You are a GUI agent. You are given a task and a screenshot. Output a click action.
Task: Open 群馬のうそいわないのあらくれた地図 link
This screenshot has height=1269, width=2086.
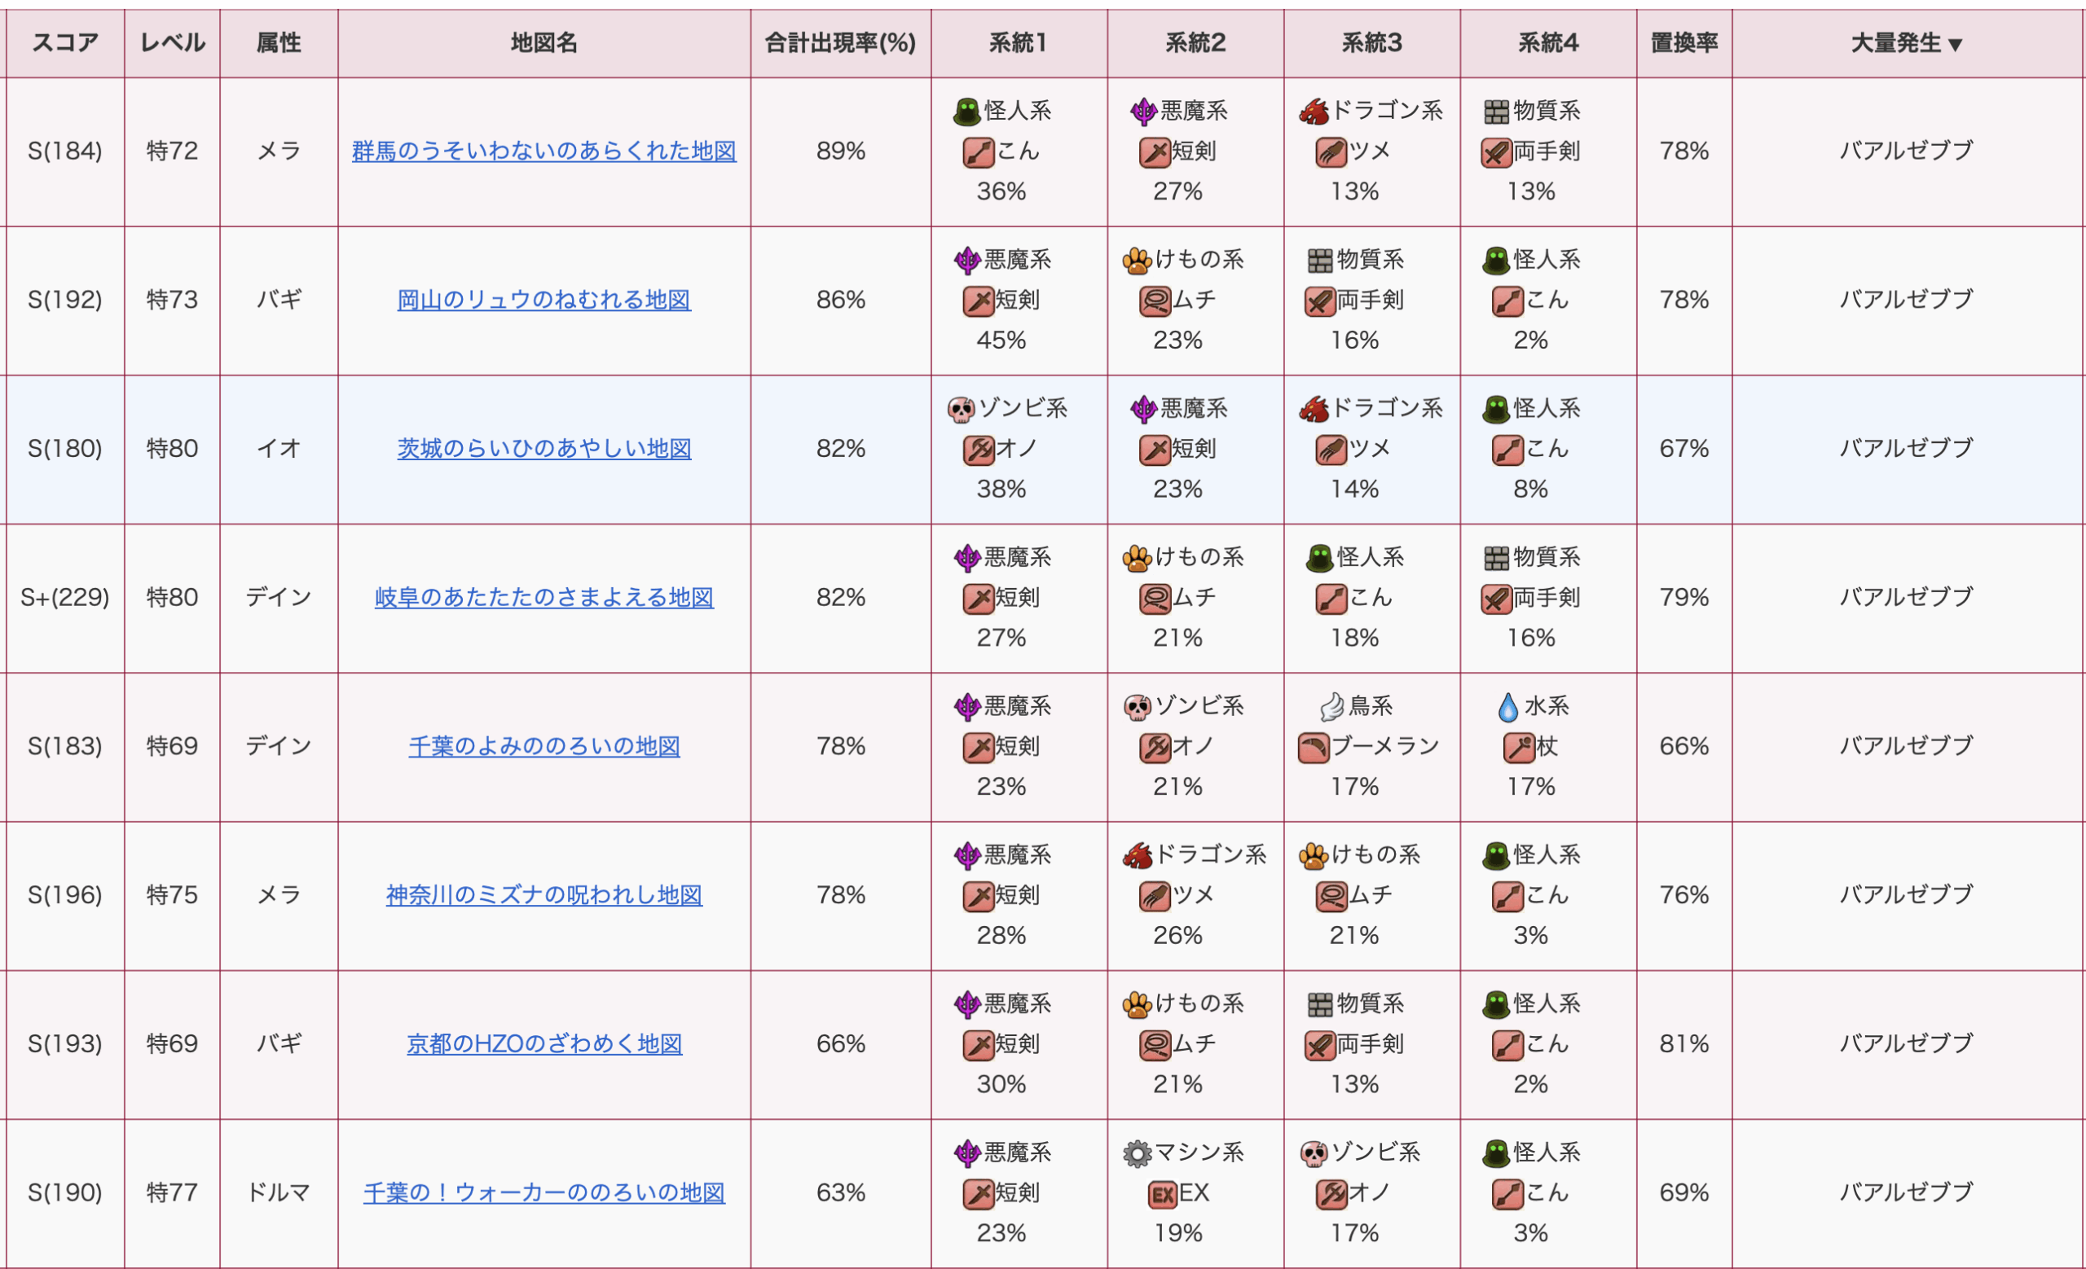point(544,151)
